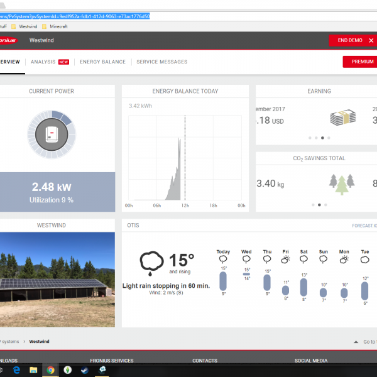The height and width of the screenshot is (377, 377).
Task: Click the Go to top arrow icon
Action: pos(356,342)
